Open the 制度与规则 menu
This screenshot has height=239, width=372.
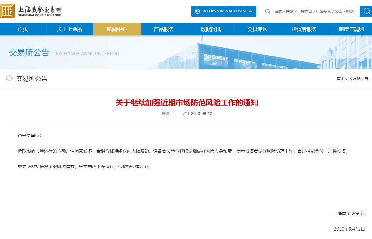tap(350, 29)
